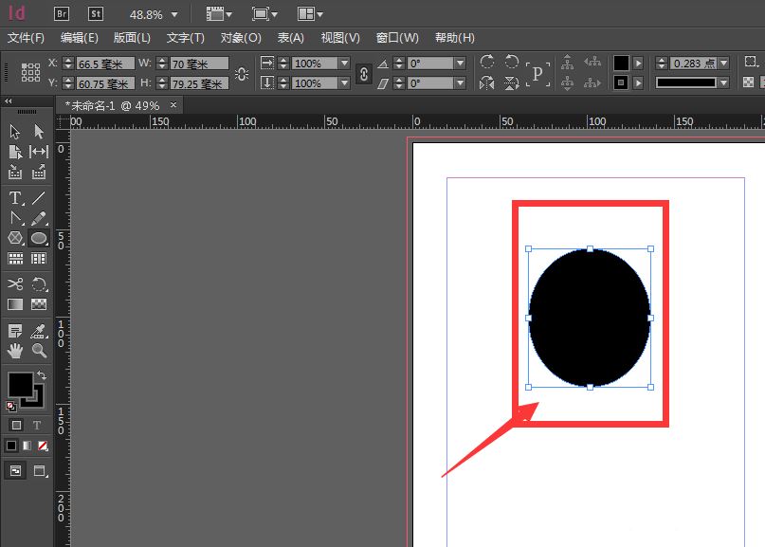Click the W width field
765x547 pixels.
(199, 64)
